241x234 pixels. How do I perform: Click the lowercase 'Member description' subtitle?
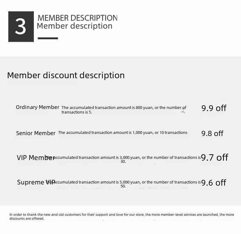click(74, 26)
